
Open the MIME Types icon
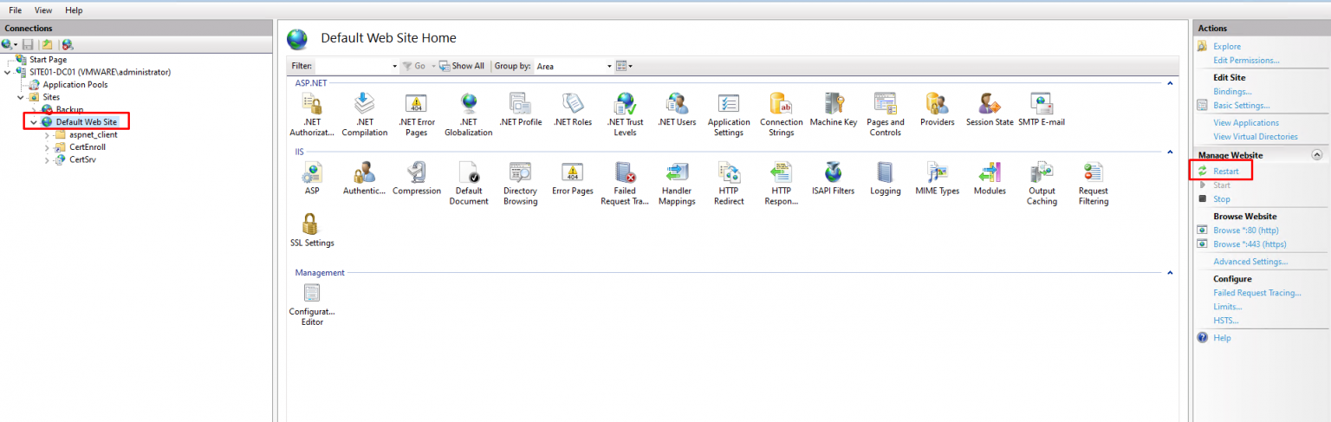[937, 172]
